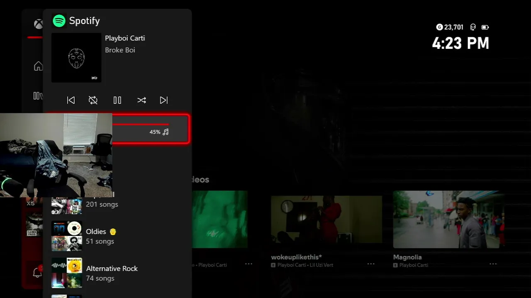Click the Xbox logo icon
The image size is (531, 298).
pos(38,24)
